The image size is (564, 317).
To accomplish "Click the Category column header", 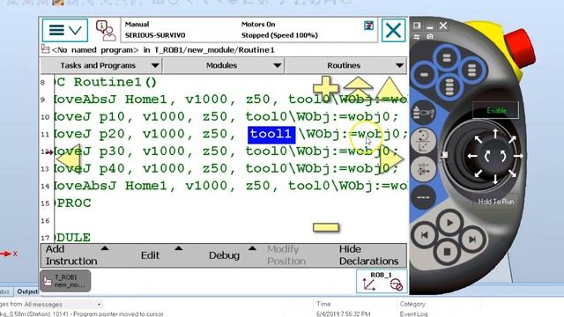I will click(412, 304).
